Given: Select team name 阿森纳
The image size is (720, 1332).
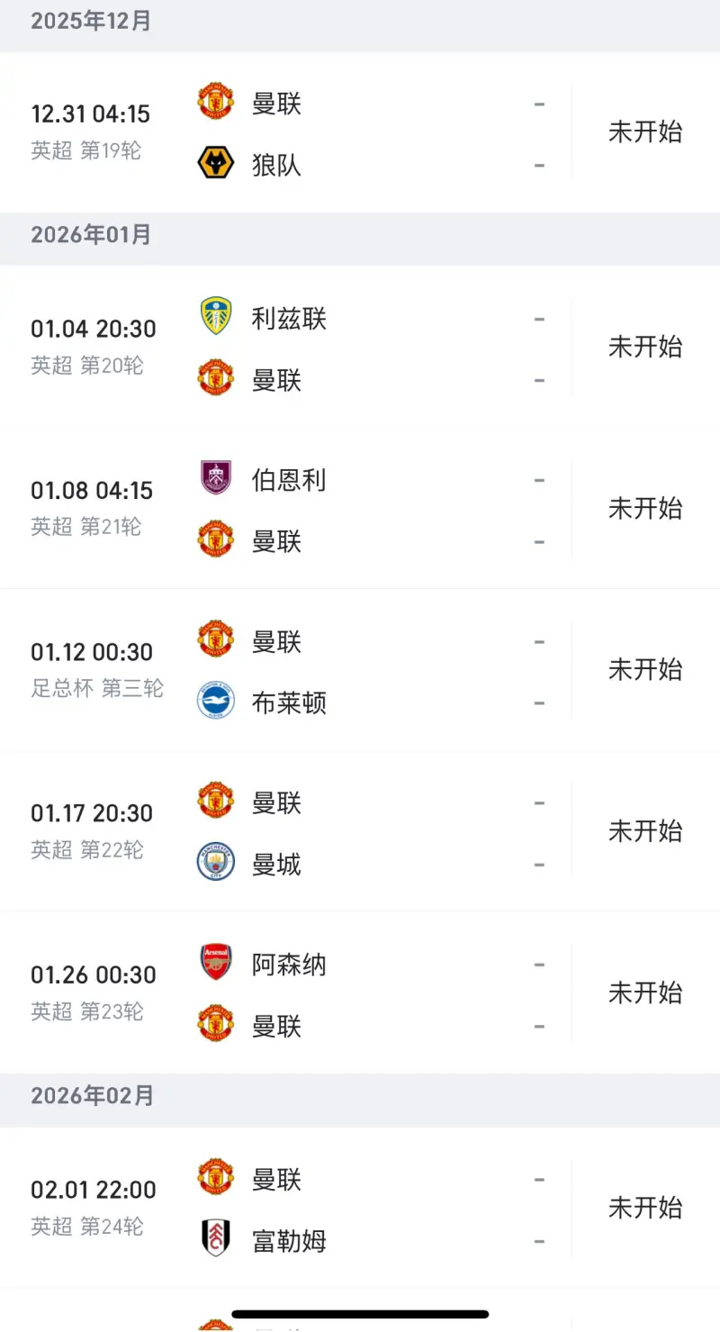Looking at the screenshot, I should point(289,965).
